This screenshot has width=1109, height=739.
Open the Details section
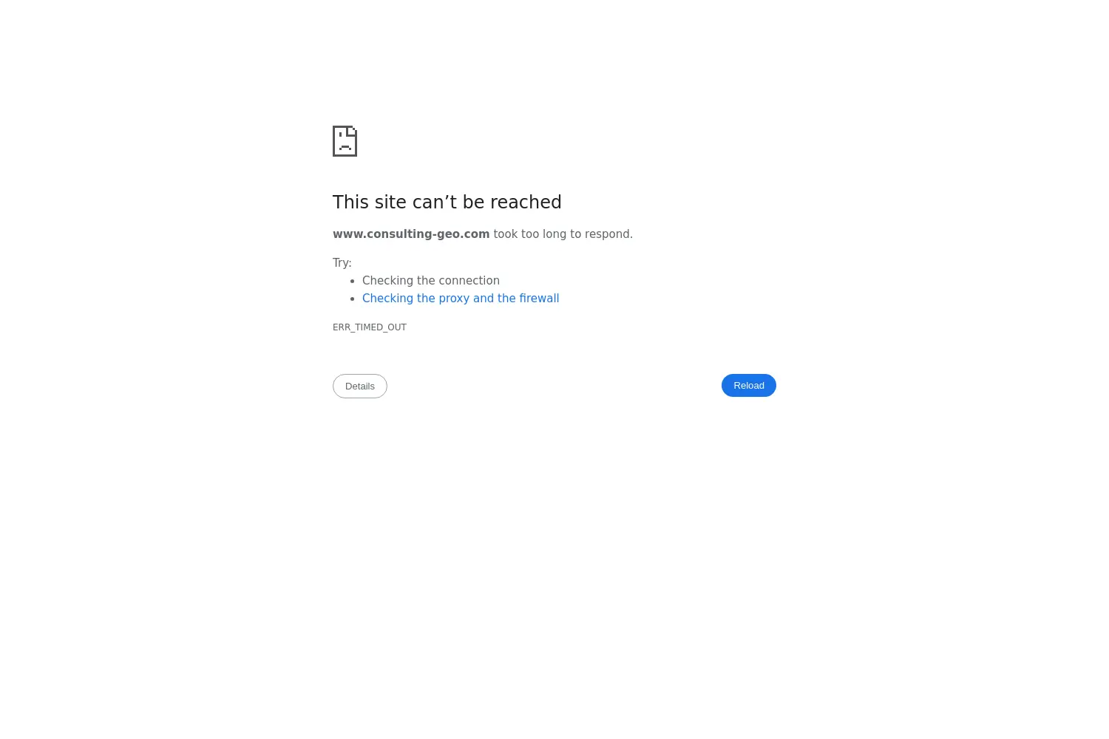click(x=360, y=386)
